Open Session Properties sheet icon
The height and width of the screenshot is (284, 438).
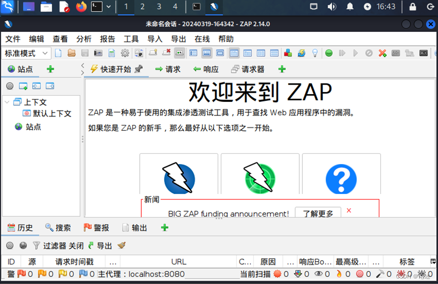[111, 53]
